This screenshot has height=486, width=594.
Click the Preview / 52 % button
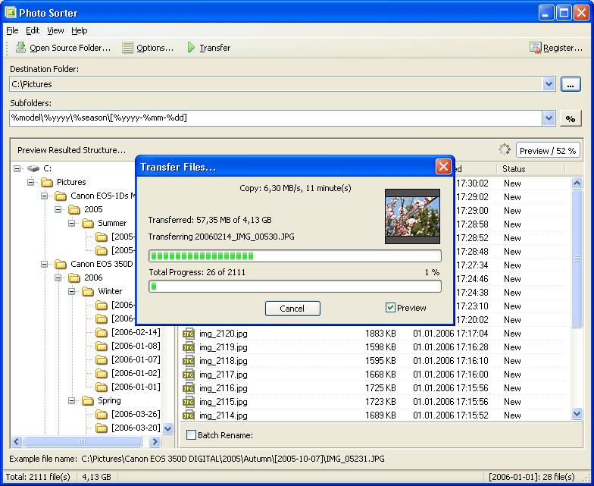[x=548, y=150]
